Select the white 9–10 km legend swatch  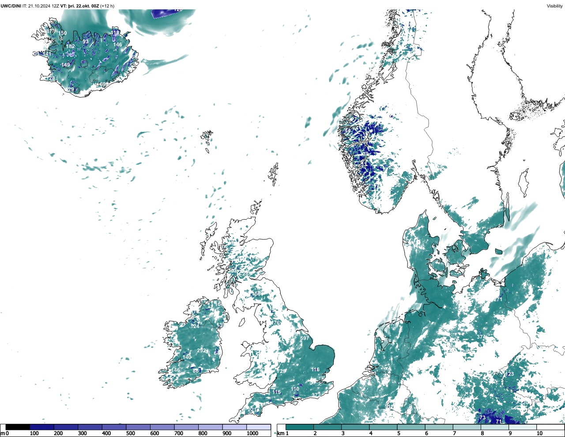pyautogui.click(x=523, y=427)
